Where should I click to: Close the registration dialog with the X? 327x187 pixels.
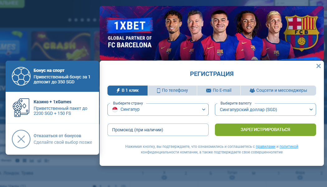pos(318,66)
